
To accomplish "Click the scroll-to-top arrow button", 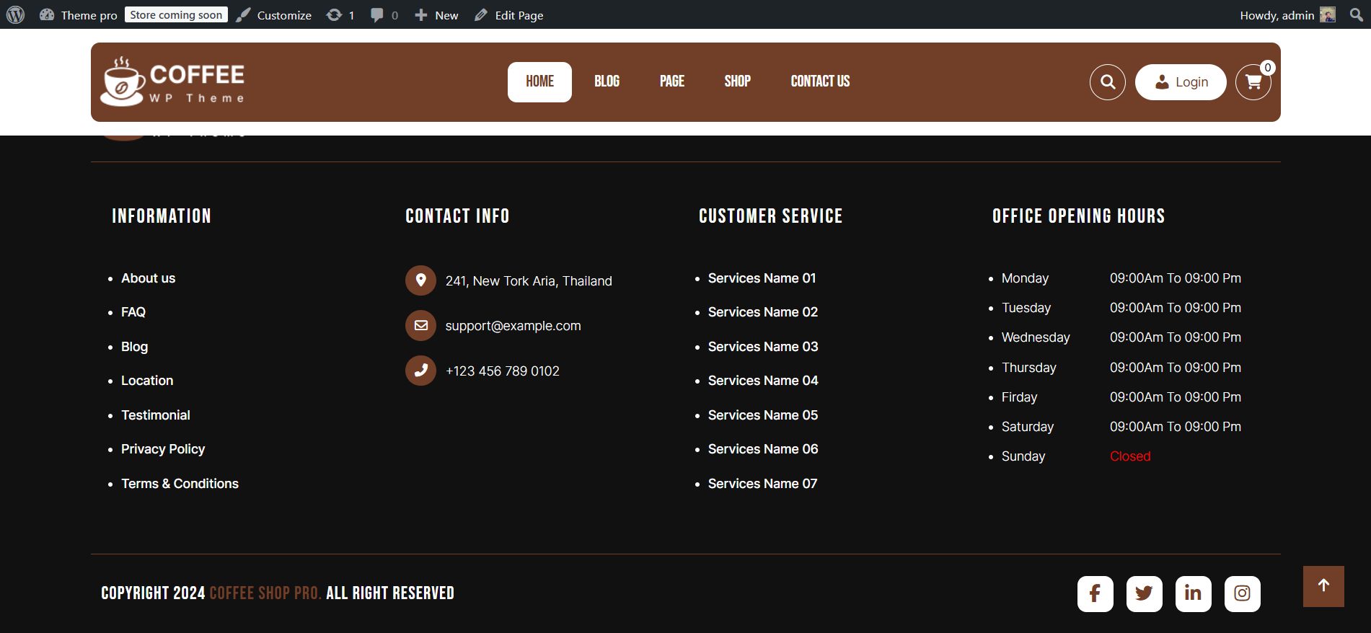I will [1323, 586].
